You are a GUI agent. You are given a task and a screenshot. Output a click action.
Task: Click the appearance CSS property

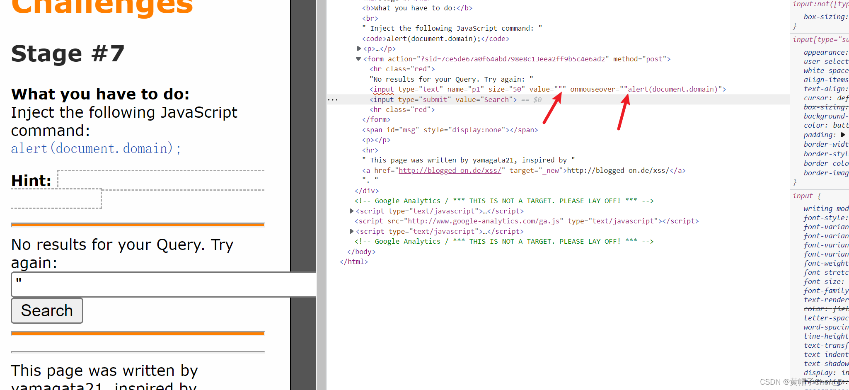826,52
